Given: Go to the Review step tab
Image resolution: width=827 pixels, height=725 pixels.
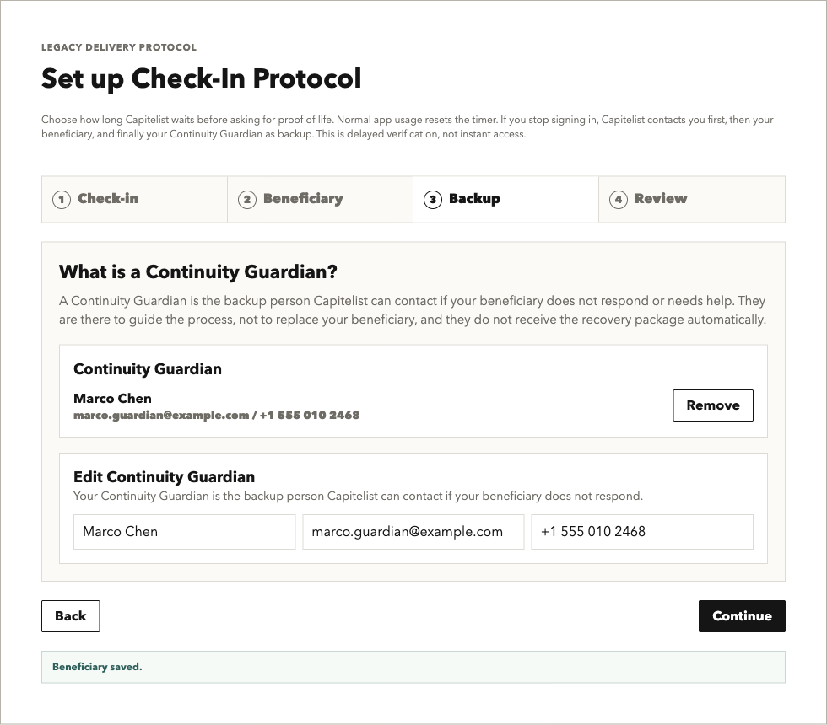Looking at the screenshot, I should point(692,199).
